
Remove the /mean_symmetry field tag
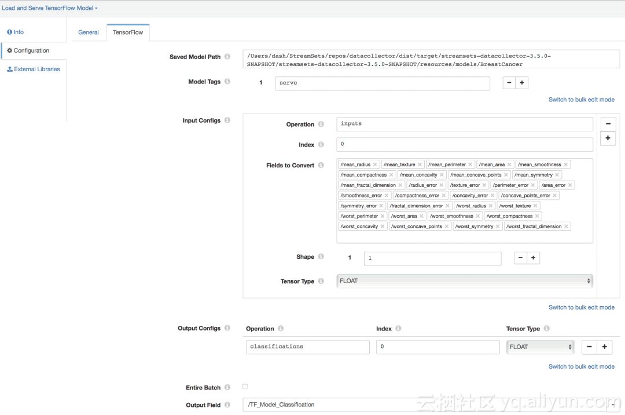[x=557, y=175]
